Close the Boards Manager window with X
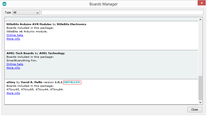Viewport: 207px width, 116px height. tap(202, 3)
